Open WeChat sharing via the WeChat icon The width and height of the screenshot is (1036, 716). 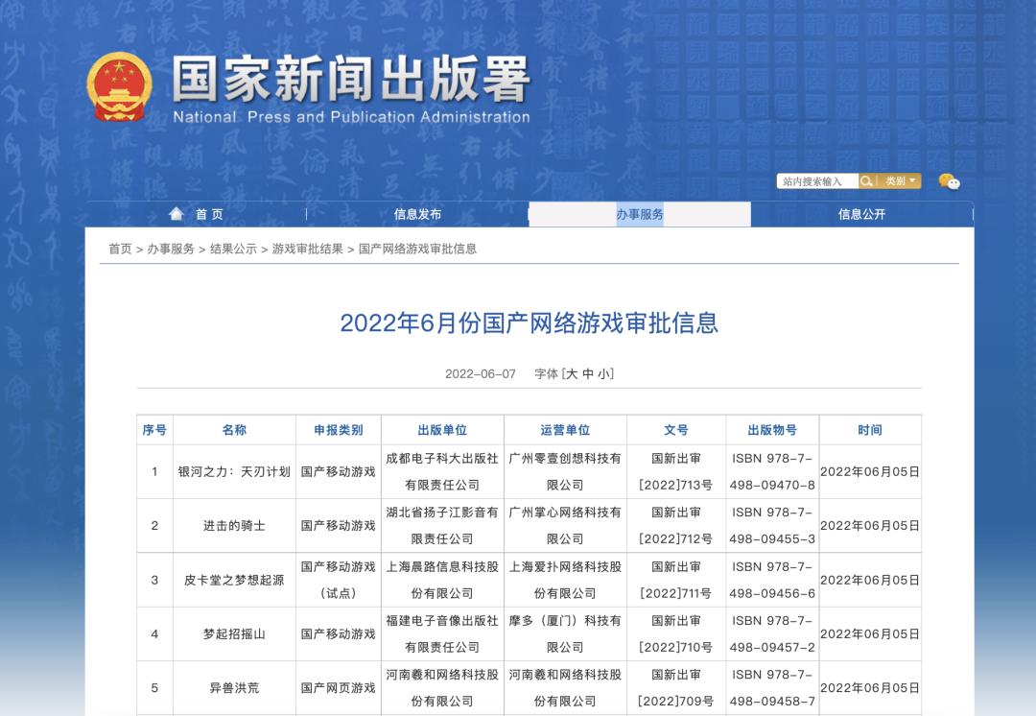949,181
